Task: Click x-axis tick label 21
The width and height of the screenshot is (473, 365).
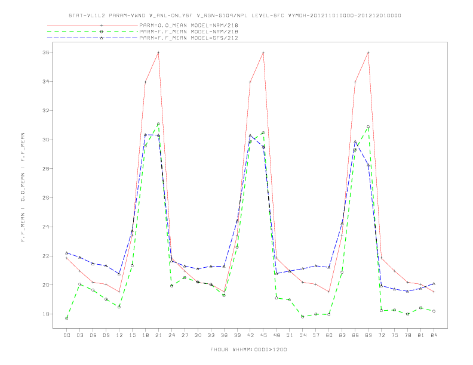Action: (158, 335)
